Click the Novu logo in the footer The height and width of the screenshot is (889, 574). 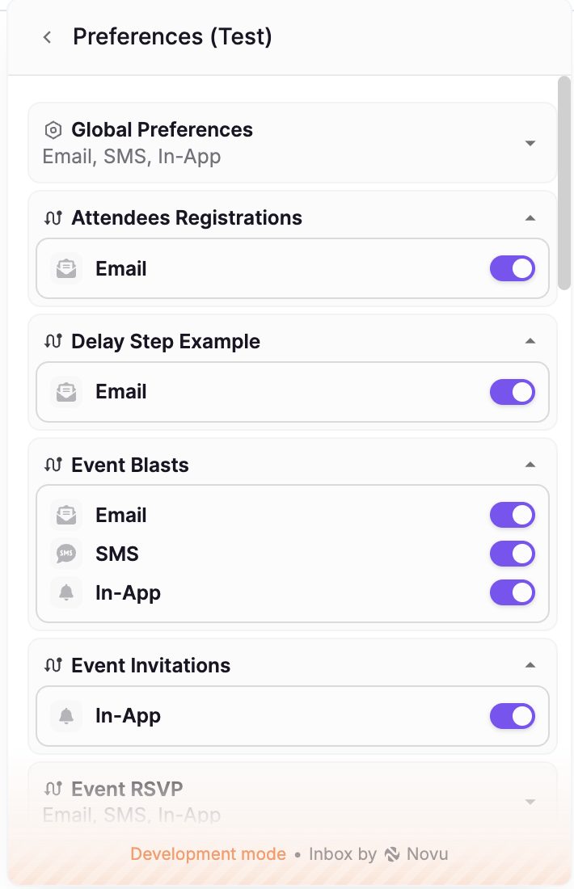394,853
